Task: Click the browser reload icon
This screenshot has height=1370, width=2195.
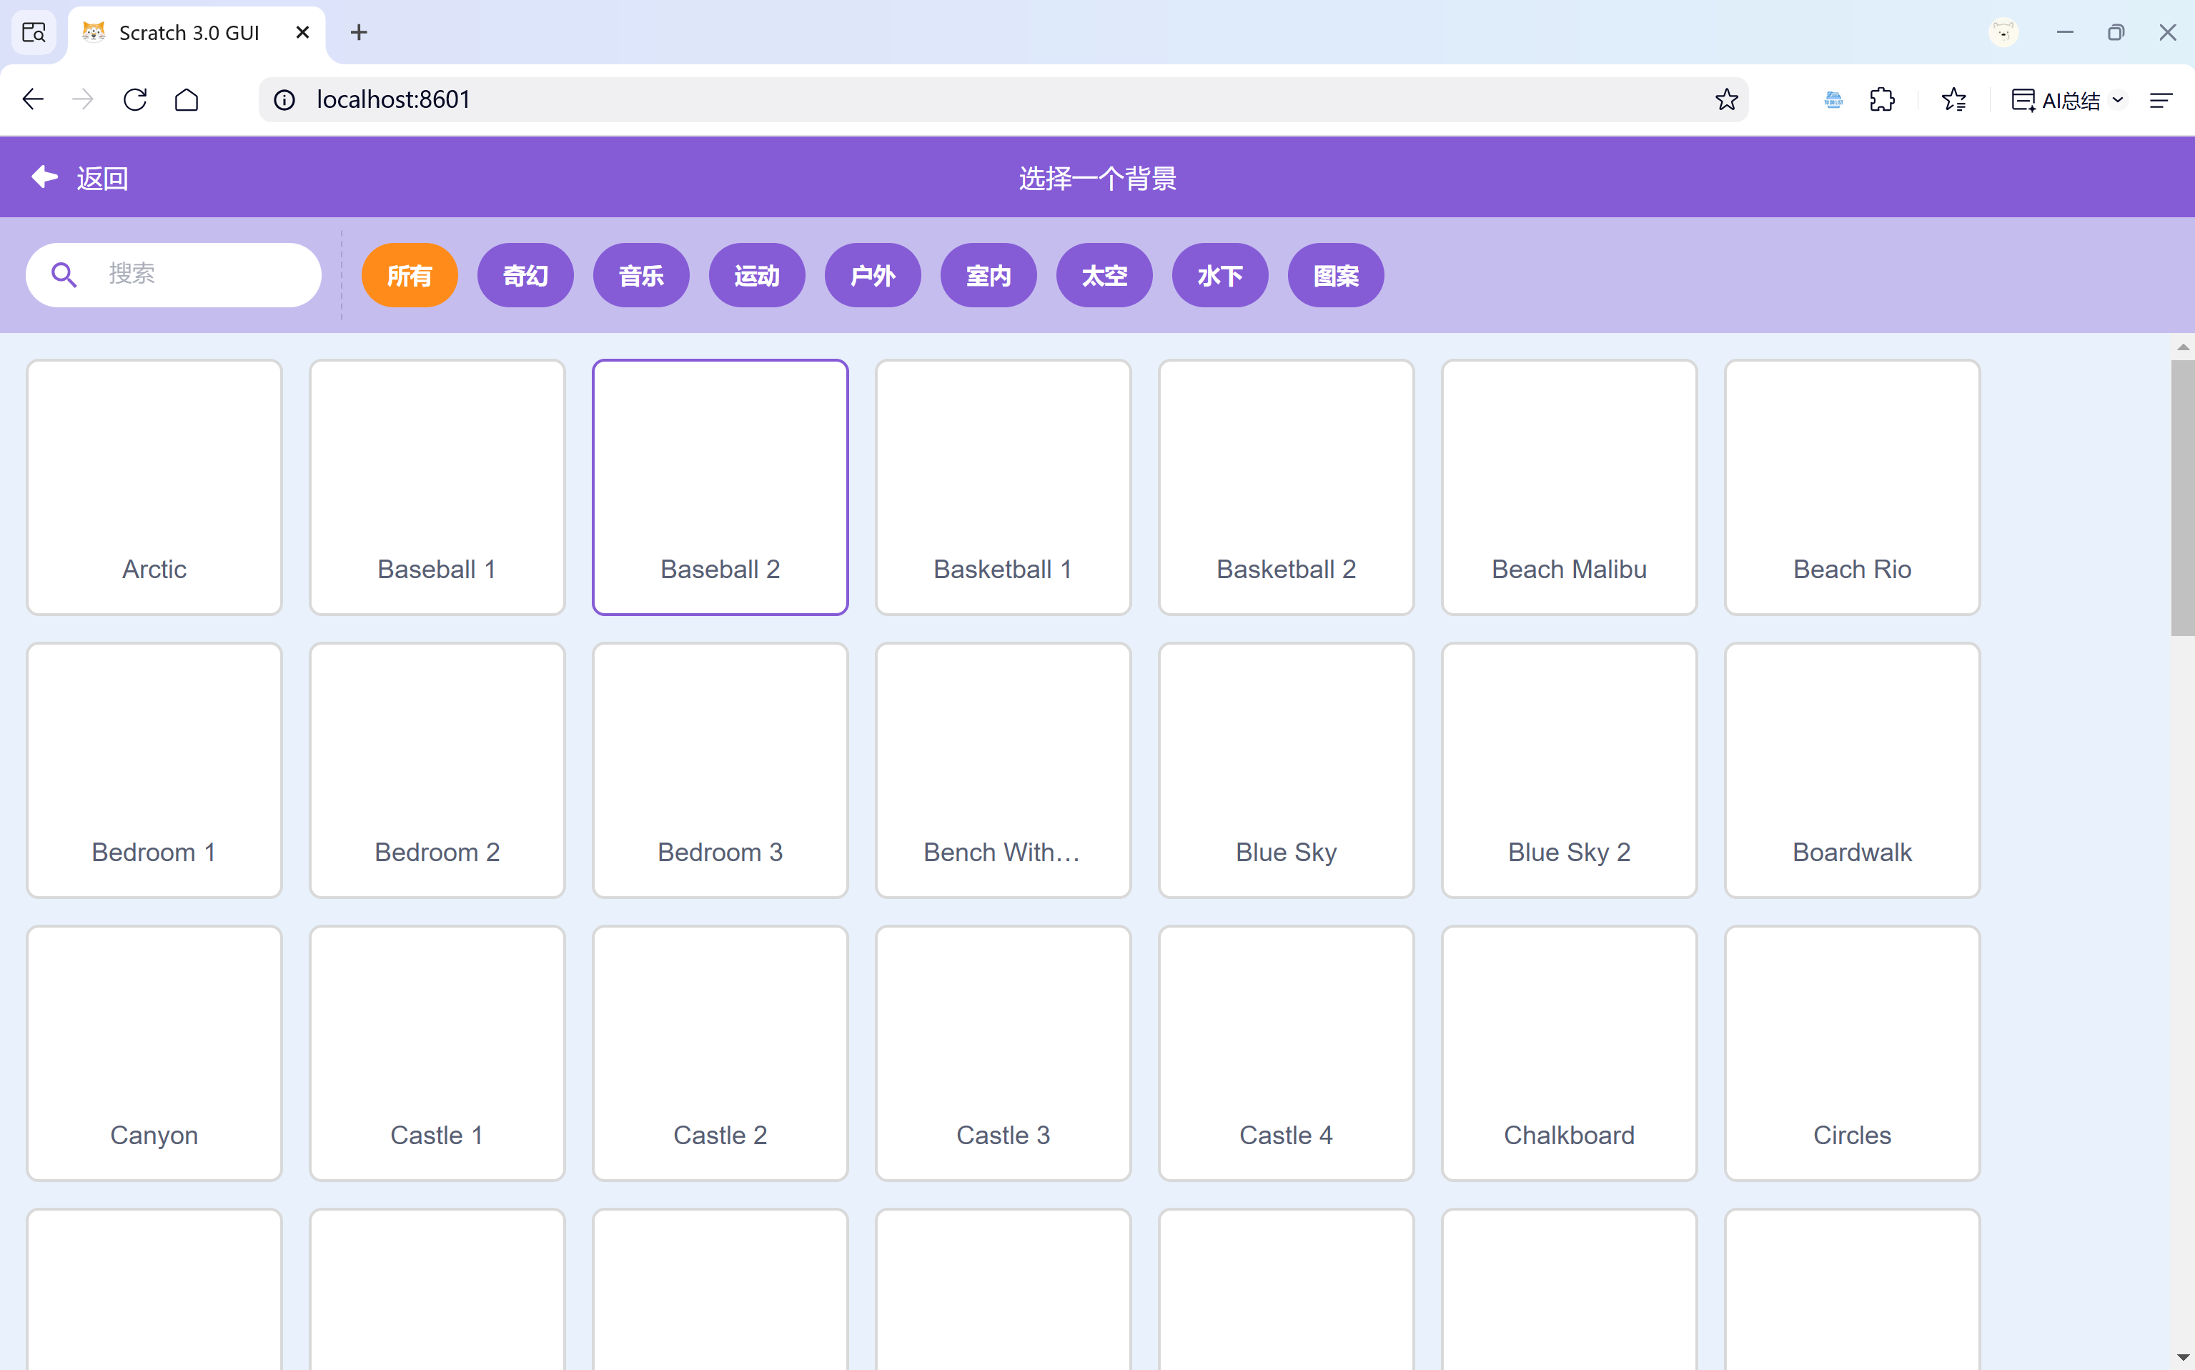Action: (x=135, y=99)
